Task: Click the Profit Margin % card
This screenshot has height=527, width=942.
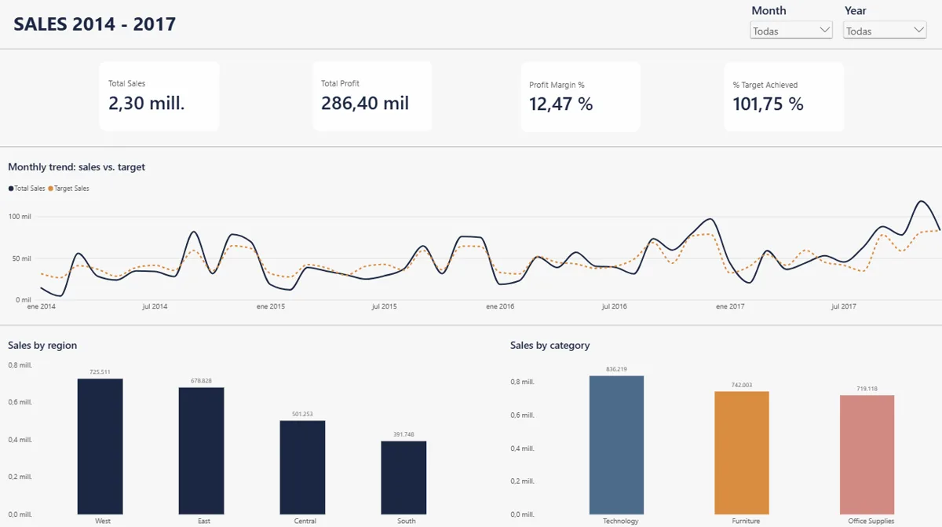Action: [x=581, y=97]
